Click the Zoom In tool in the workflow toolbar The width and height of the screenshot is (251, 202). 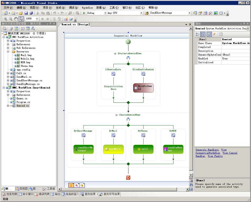[5, 19]
